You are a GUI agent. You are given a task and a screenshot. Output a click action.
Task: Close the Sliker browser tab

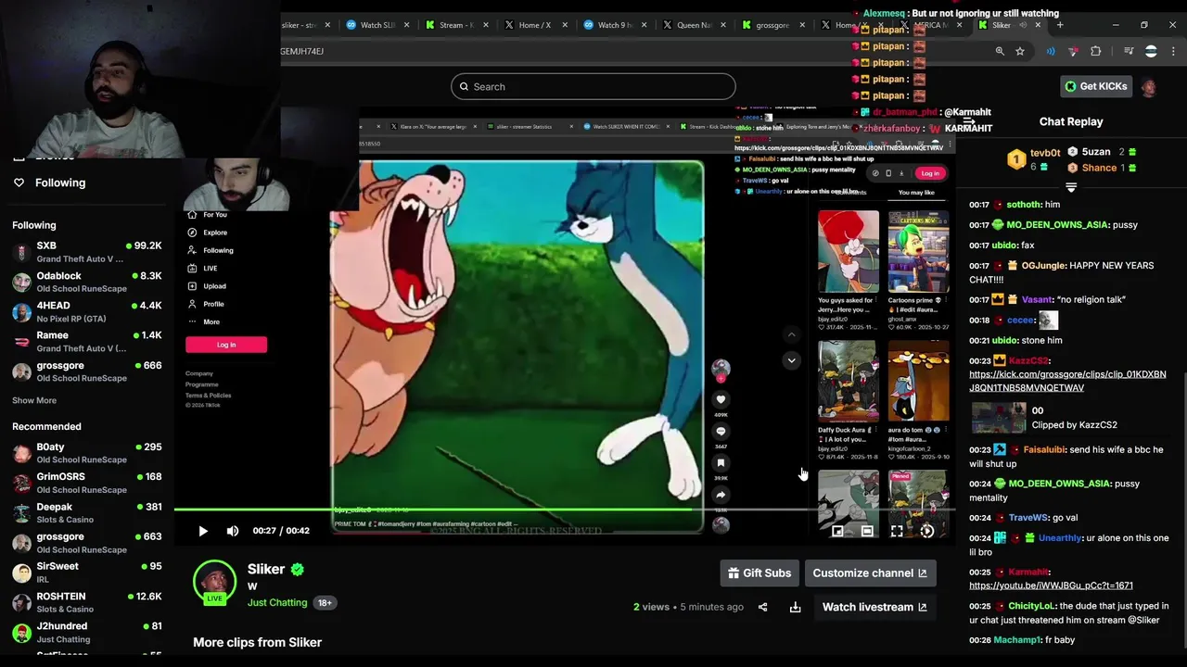1039,25
